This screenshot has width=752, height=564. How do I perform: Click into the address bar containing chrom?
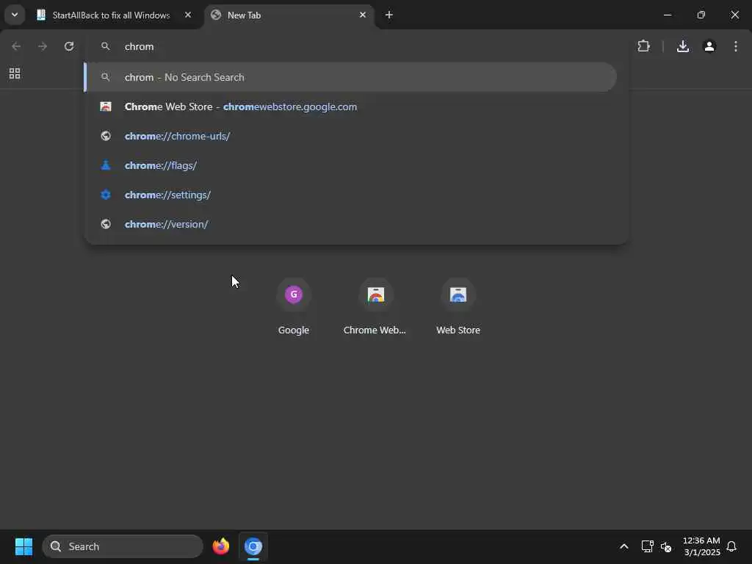(x=356, y=46)
